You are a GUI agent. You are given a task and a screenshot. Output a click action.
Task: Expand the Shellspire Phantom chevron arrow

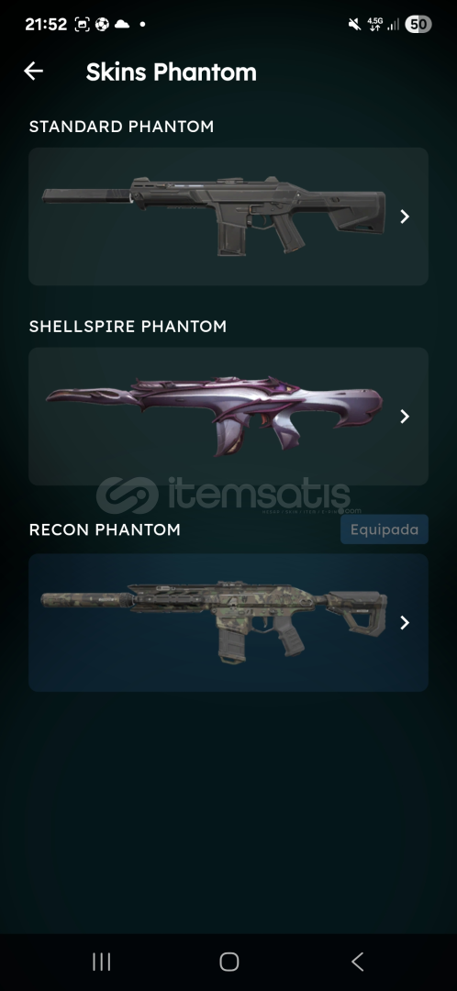pos(406,417)
